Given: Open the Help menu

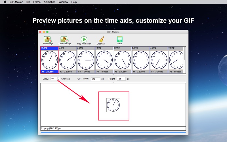Looking at the screenshot, I should click(74, 2).
